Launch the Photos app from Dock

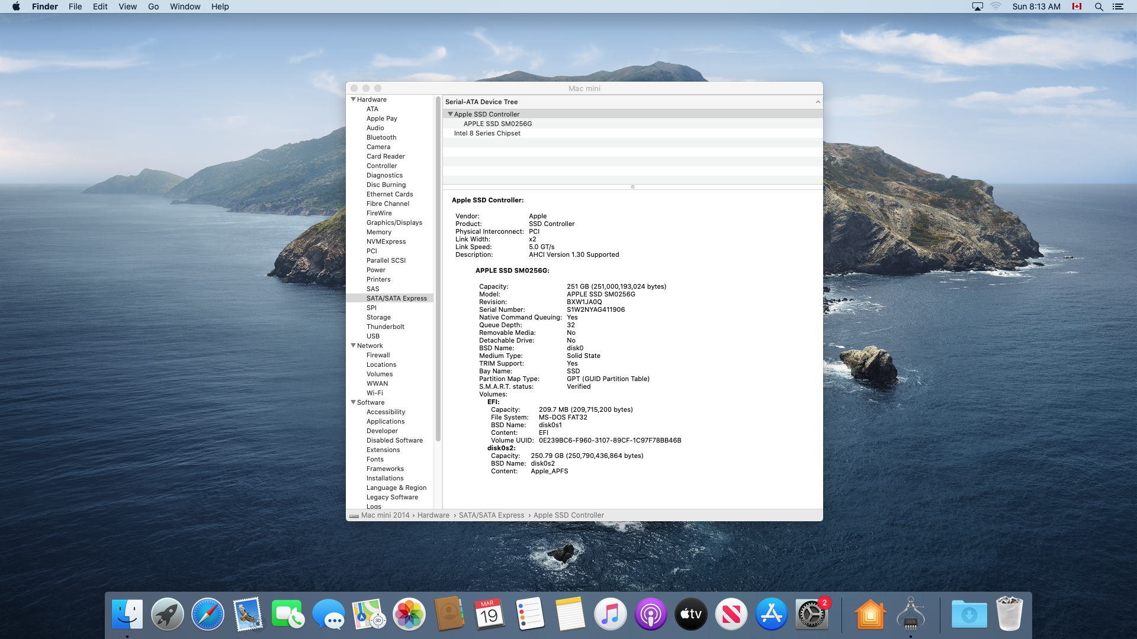(409, 614)
